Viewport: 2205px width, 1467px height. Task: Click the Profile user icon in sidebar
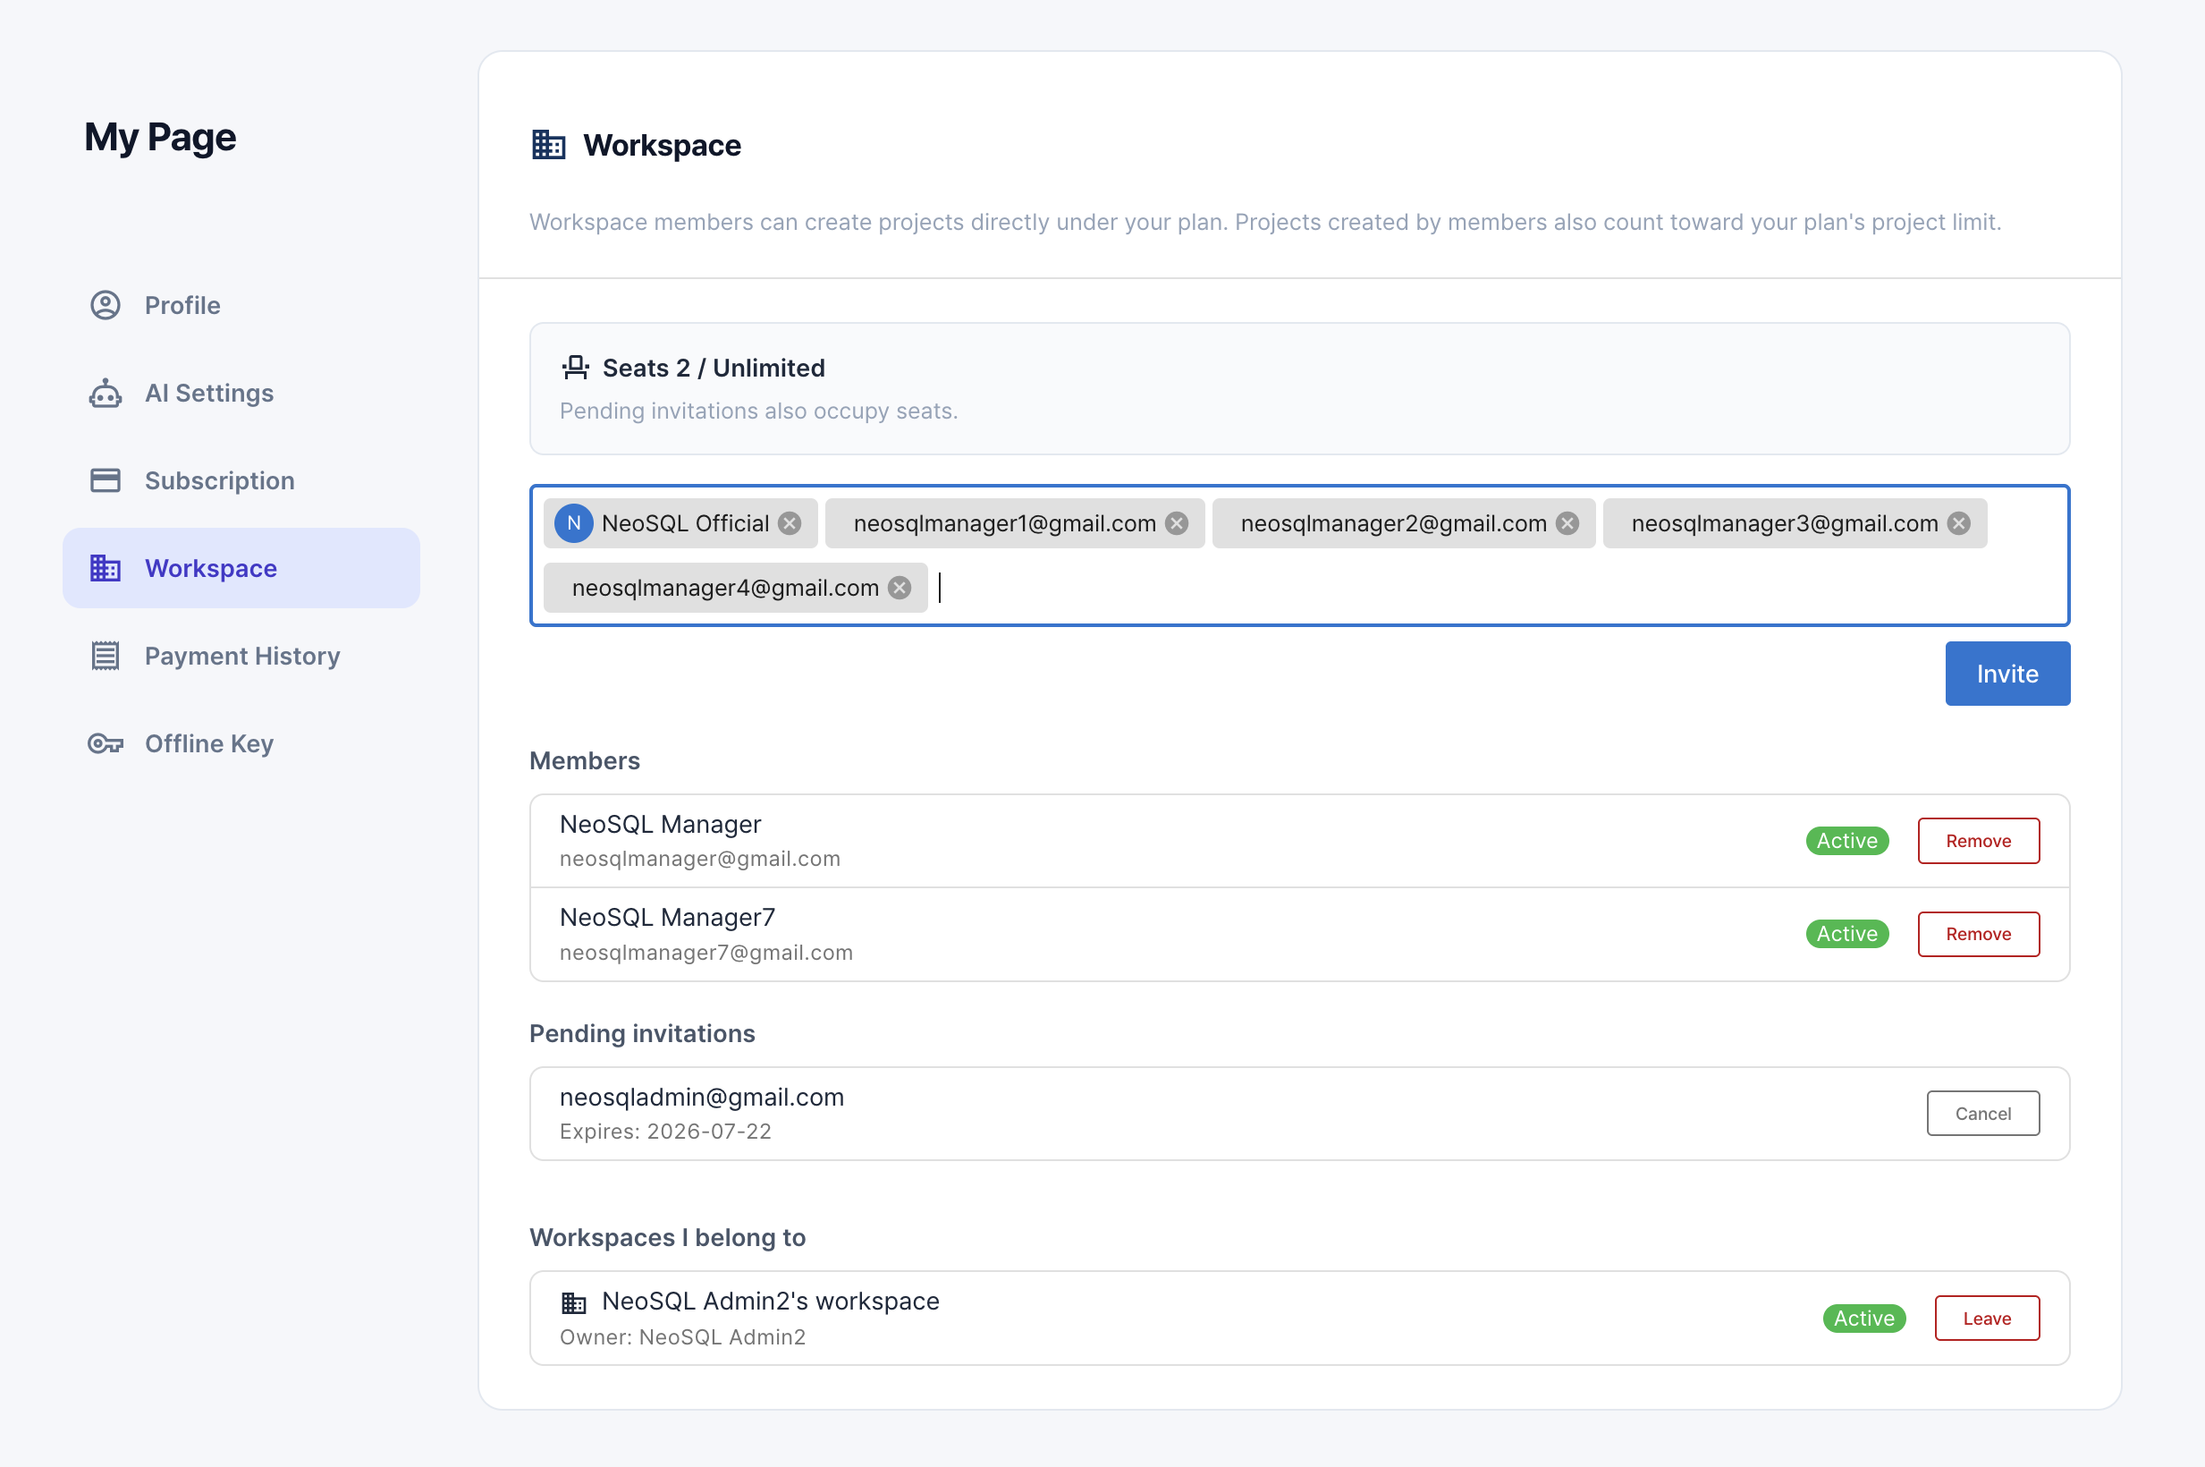point(106,305)
